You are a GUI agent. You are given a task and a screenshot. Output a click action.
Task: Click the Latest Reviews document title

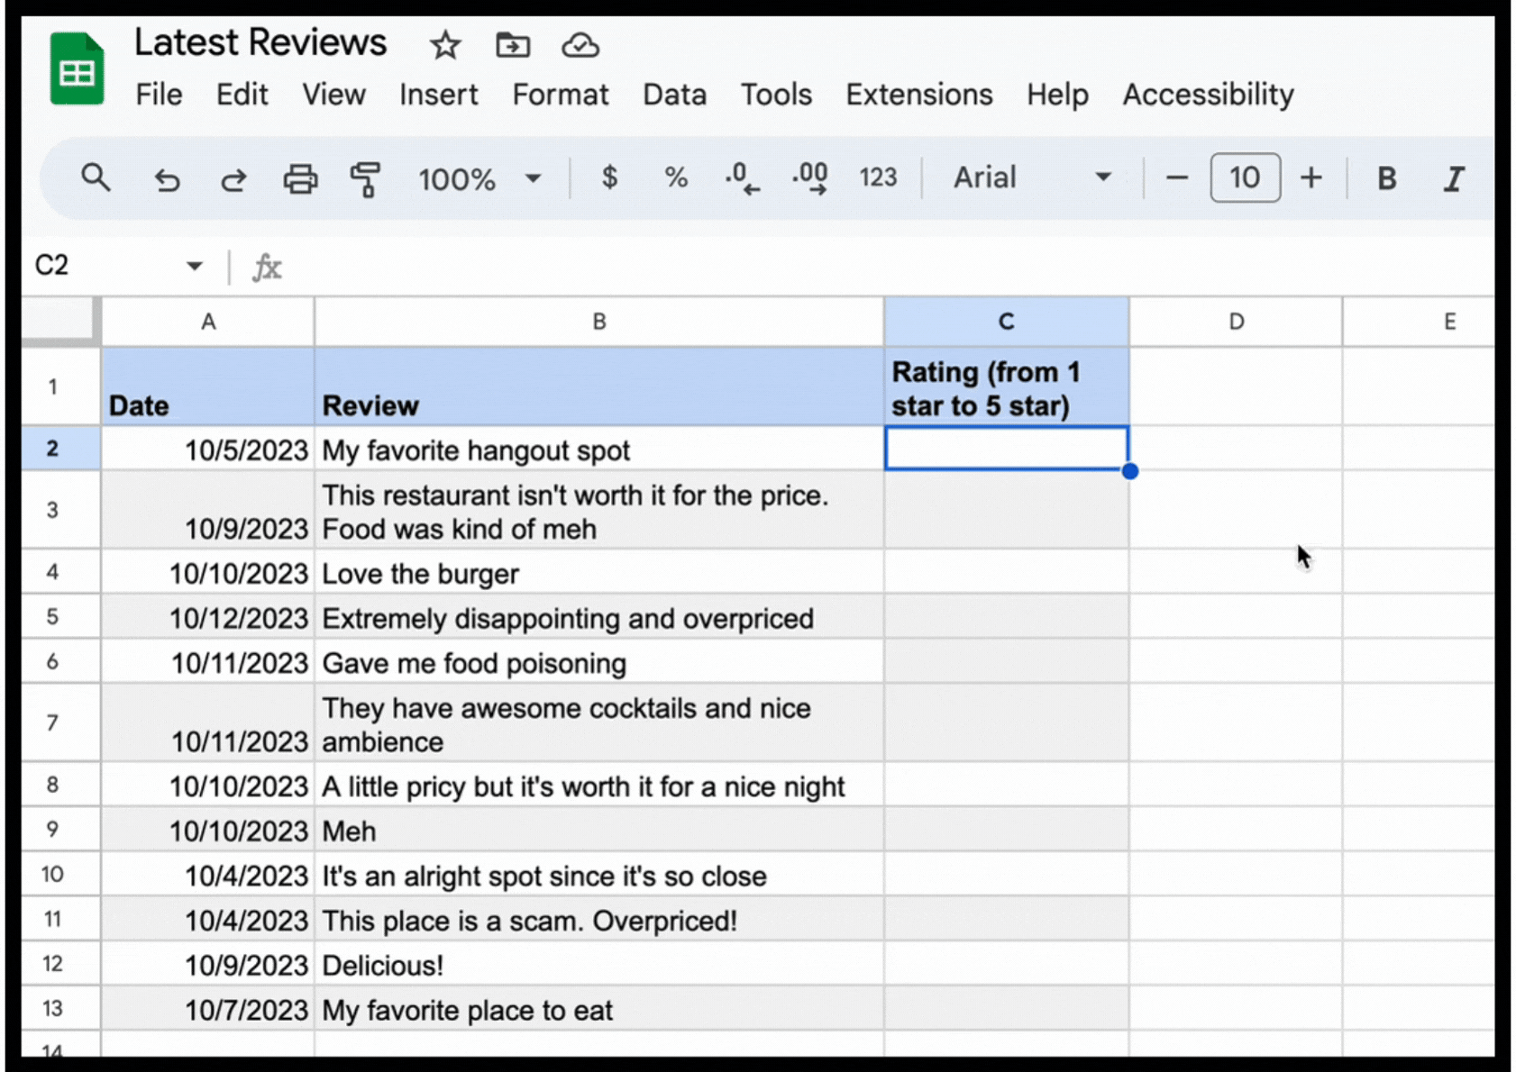pos(260,42)
